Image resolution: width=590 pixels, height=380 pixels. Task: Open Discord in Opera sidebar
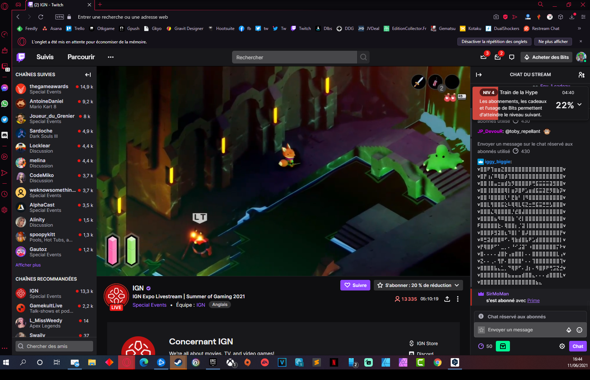click(5, 135)
